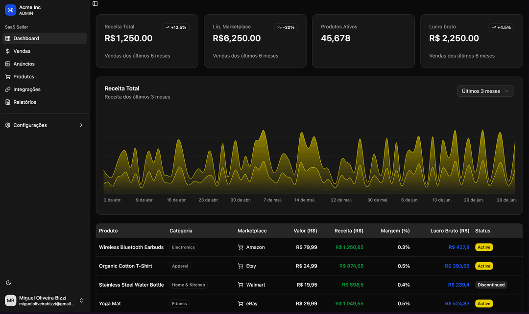Viewport: 529px width, 314px height.
Task: Click the Vendas dollar sign icon
Action: click(8, 51)
